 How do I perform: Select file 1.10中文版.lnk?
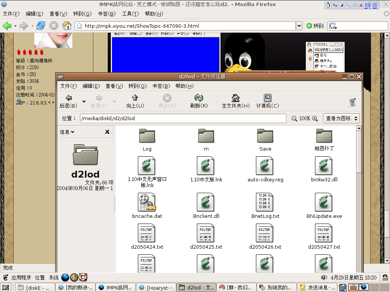coord(206,169)
